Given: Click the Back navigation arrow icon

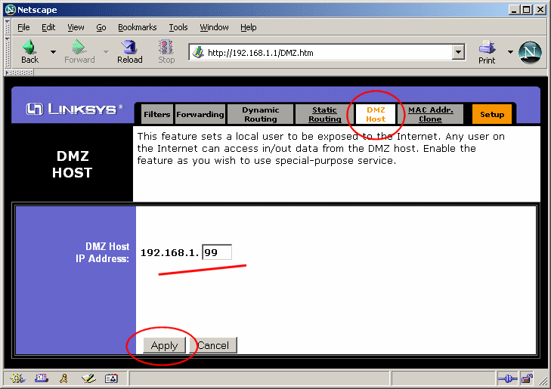Looking at the screenshot, I should click(29, 47).
